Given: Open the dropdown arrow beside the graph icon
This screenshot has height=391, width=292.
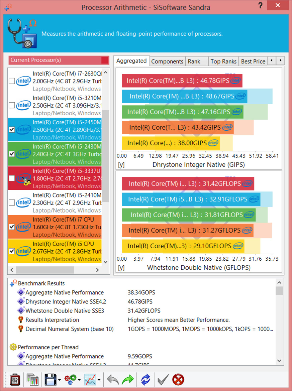Looking at the screenshot, I should [99, 380].
